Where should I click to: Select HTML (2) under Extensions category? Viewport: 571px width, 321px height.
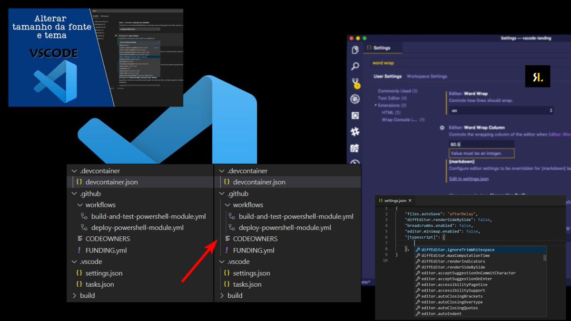tap(391, 113)
